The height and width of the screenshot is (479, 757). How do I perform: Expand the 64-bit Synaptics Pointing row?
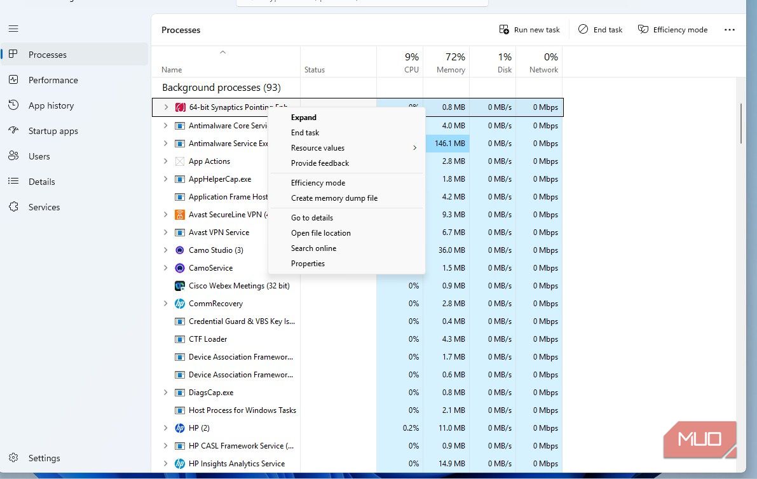click(x=166, y=107)
